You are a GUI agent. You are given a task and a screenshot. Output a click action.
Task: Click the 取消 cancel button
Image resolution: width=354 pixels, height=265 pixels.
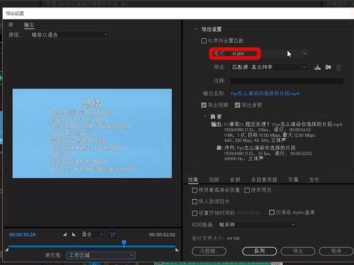(336, 251)
